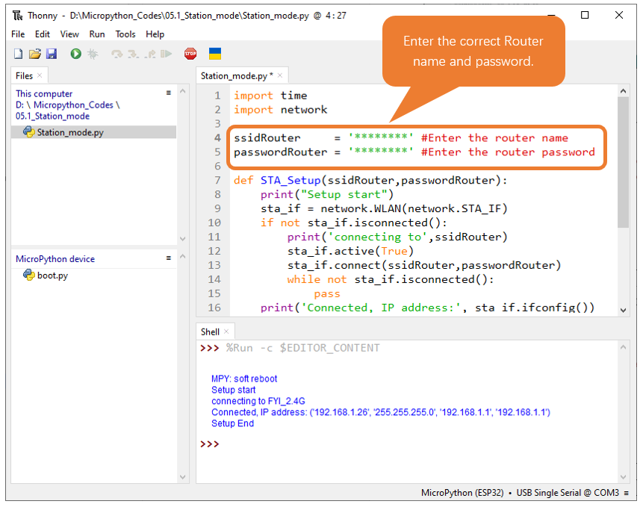Save the file with floppy disk icon
The height and width of the screenshot is (507, 643).
(52, 54)
